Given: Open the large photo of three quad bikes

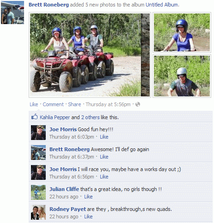Looking at the screenshot, I should point(90,55).
